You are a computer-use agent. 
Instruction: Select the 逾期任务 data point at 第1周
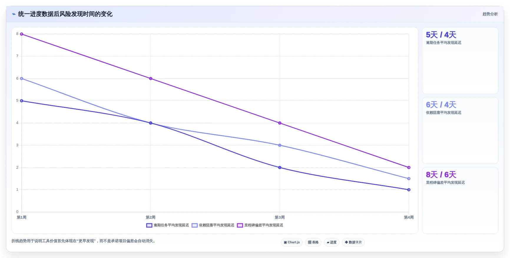21,101
